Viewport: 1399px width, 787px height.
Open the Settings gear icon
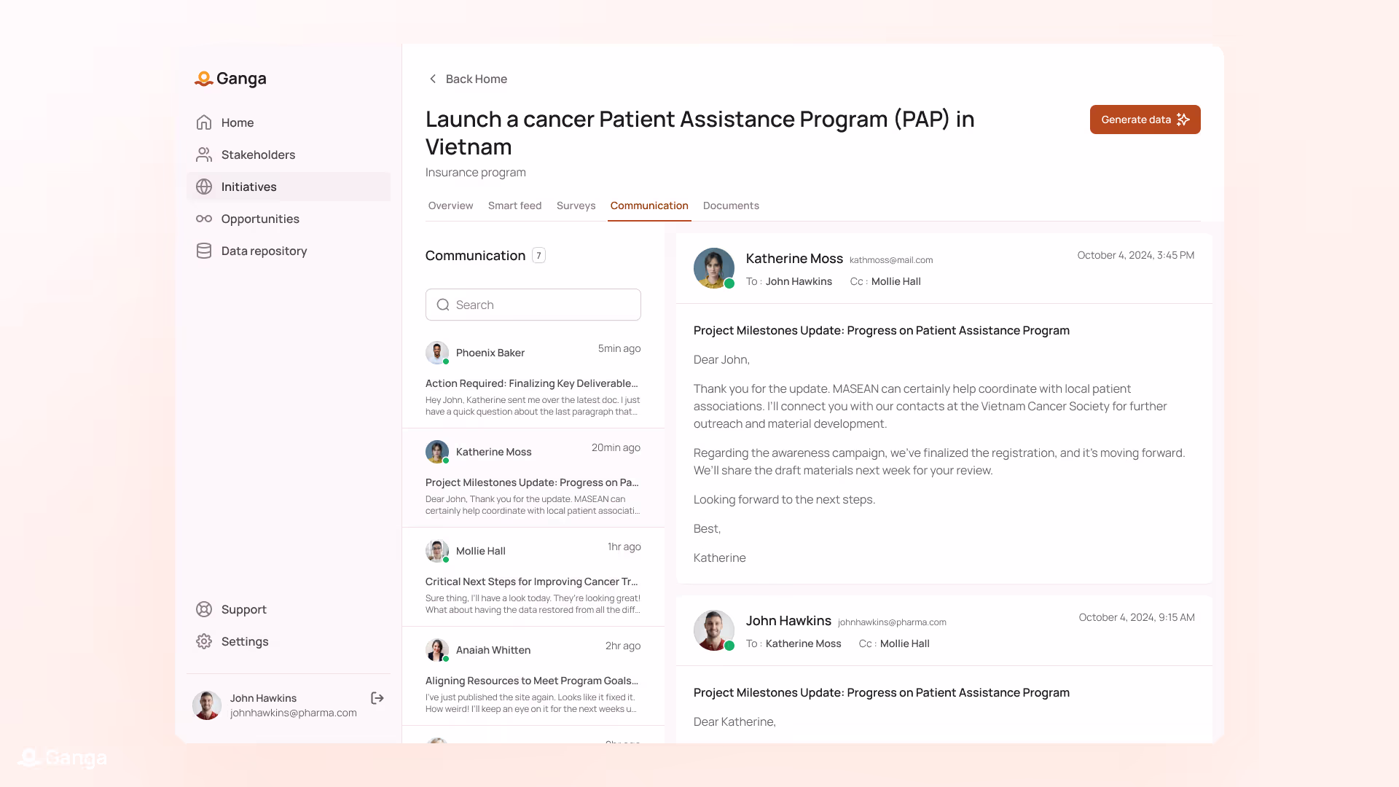coord(204,641)
